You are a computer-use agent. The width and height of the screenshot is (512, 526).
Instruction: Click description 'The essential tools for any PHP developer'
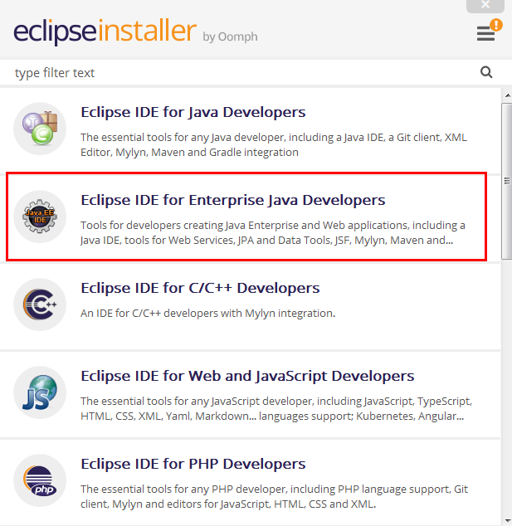(274, 496)
